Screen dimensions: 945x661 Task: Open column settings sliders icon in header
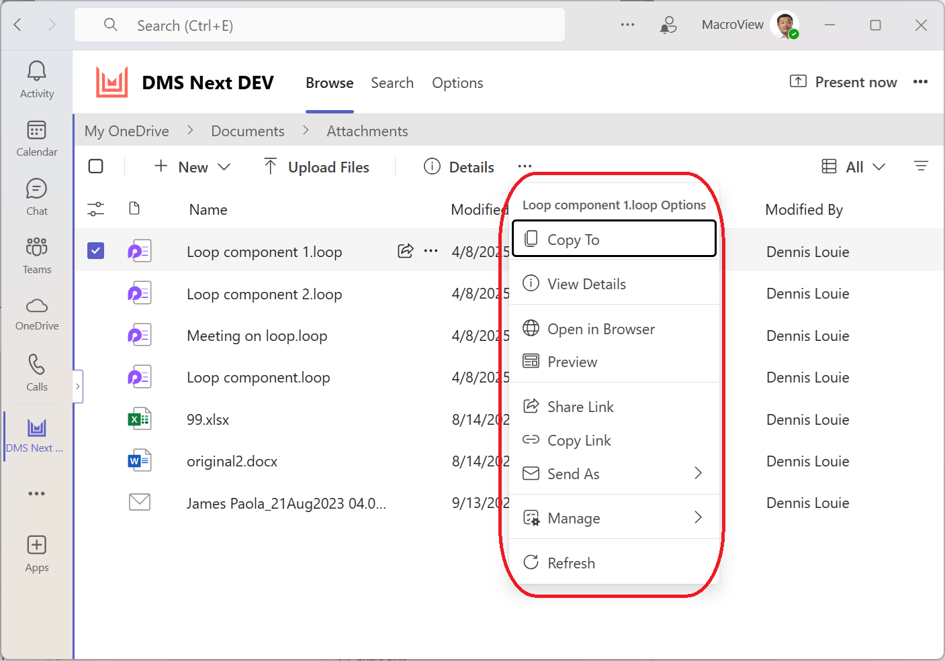[x=96, y=209]
